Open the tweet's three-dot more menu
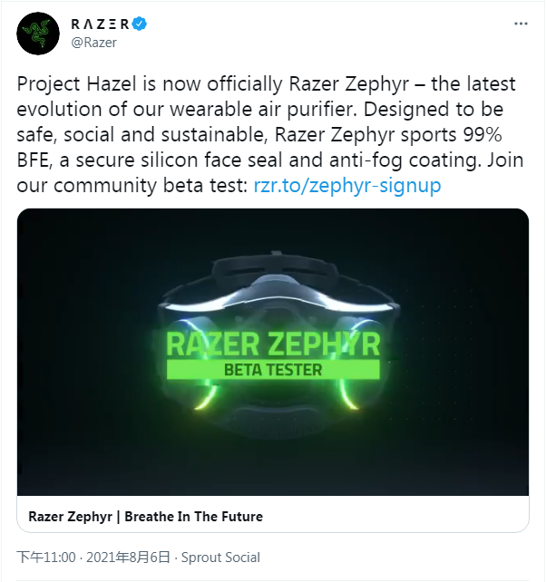546x582 pixels. [x=520, y=24]
